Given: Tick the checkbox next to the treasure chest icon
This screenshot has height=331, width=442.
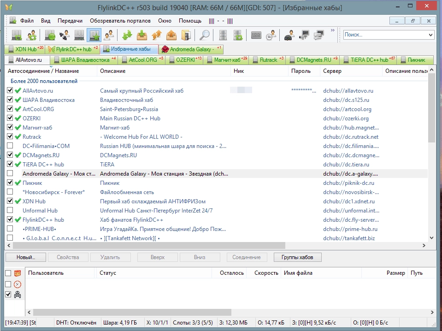Looking at the screenshot, I should click(8, 273).
